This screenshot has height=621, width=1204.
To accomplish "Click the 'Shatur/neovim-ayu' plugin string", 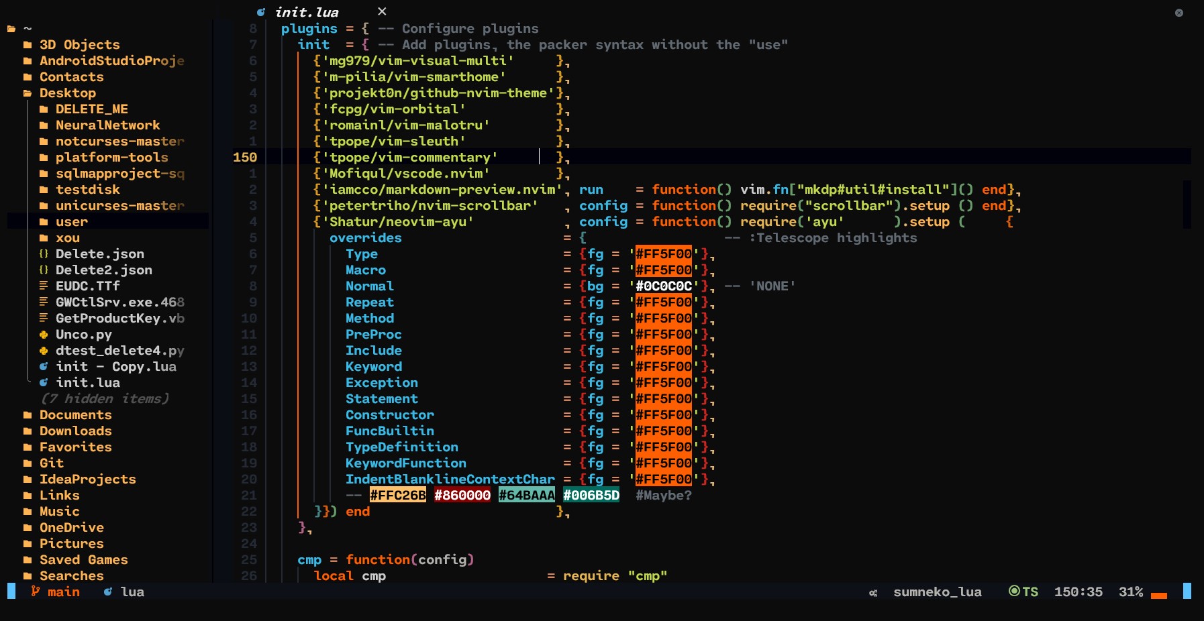I will 397,222.
